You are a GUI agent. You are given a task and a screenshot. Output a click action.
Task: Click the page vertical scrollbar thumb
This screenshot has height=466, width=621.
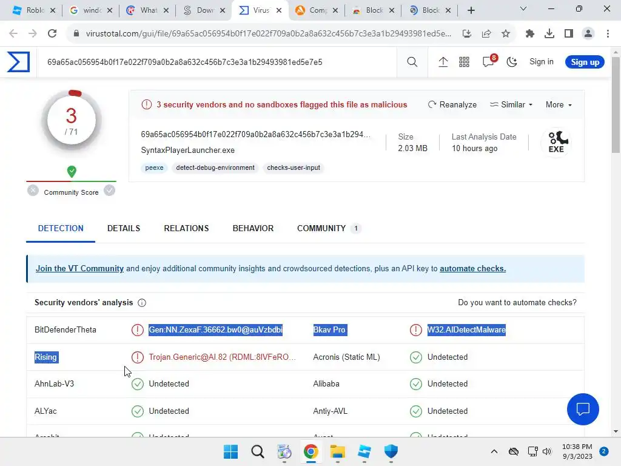click(x=616, y=105)
